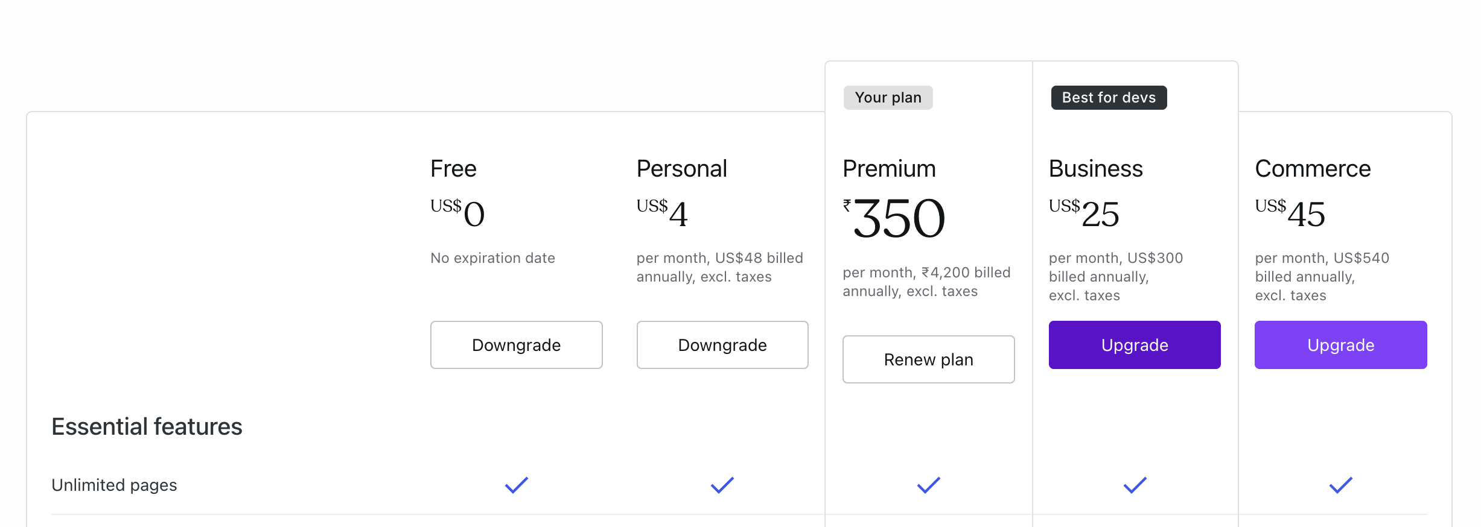This screenshot has width=1481, height=527.
Task: Click the Free column Unlimited pages checkmark
Action: (517, 485)
